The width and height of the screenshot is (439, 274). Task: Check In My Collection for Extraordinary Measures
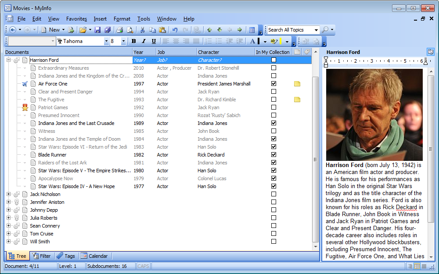point(274,68)
